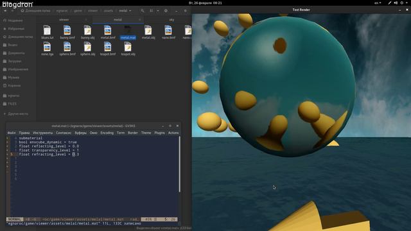Screen dimensions: 411x231
Task: Select the bunny.obj file icon
Action: coord(87,30)
